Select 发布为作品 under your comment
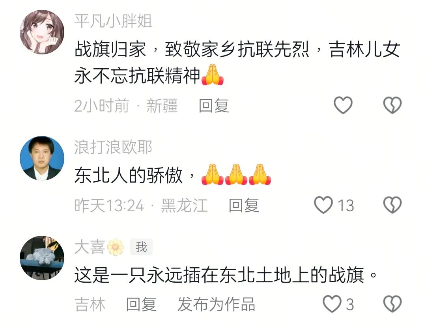Viewport: 426px width, 328px height. (217, 304)
